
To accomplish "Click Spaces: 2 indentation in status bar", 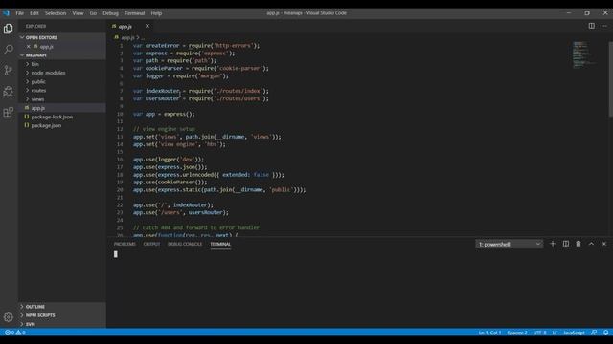I will [x=517, y=333].
